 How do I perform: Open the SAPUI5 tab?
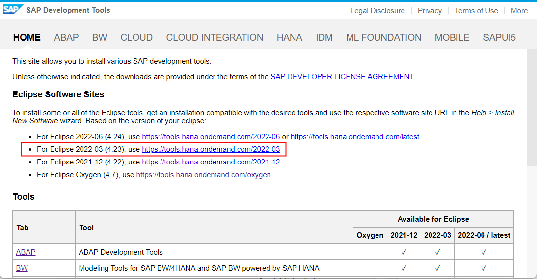click(499, 37)
